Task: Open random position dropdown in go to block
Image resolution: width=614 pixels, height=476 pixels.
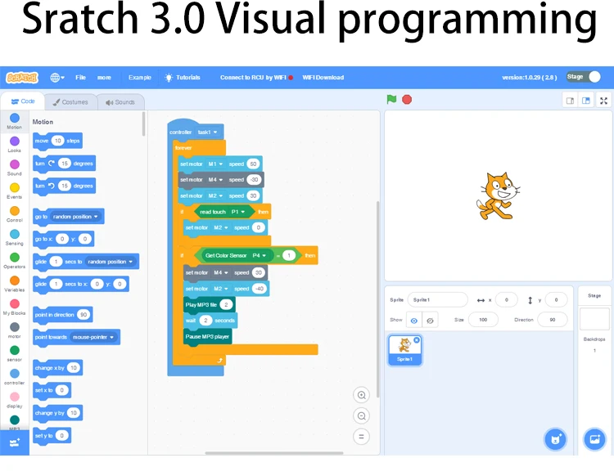Action: tap(75, 216)
